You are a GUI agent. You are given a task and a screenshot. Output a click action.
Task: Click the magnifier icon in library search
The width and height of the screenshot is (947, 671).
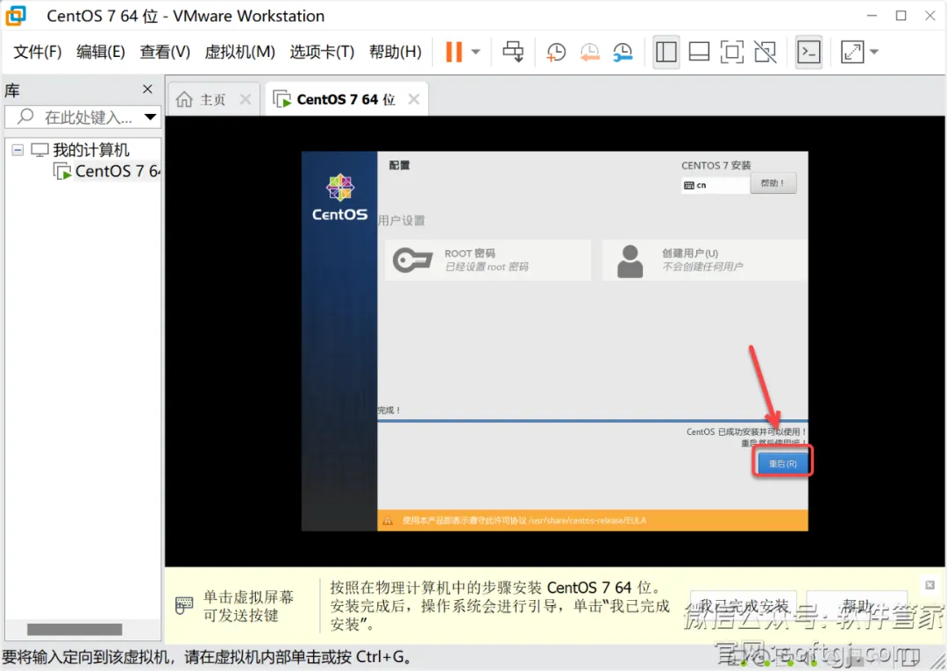coord(25,116)
